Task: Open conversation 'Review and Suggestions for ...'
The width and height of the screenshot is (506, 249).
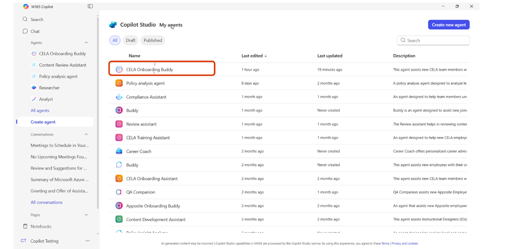Action: tap(59, 168)
